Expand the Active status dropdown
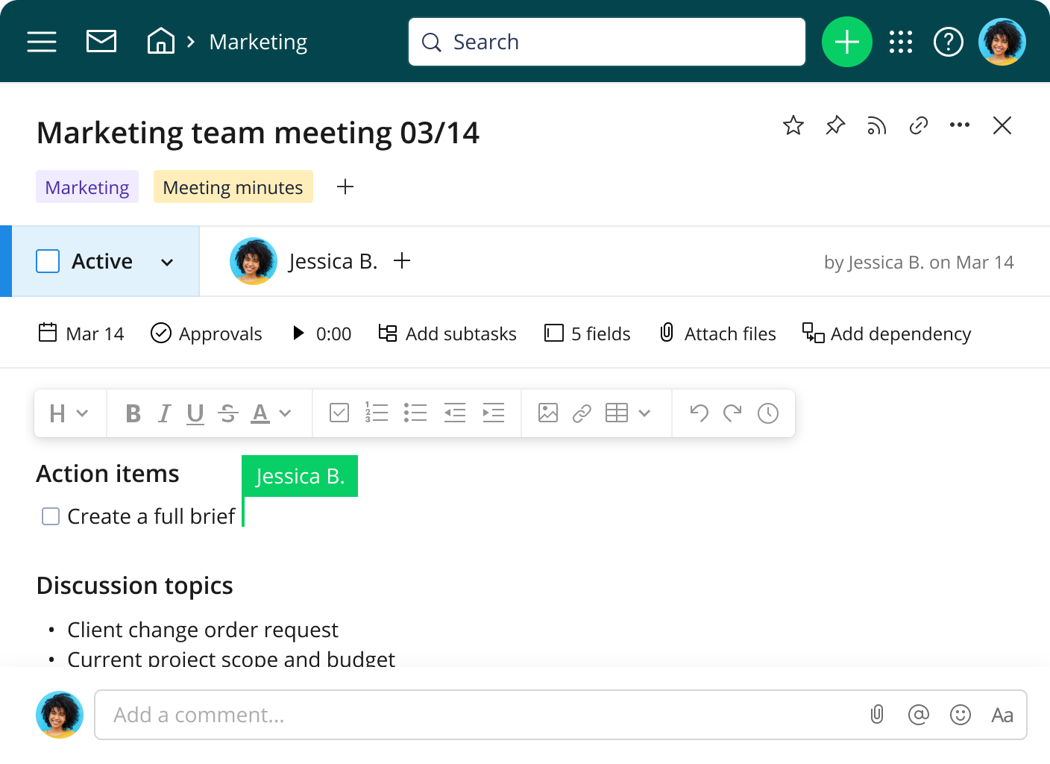The image size is (1050, 764). click(167, 262)
